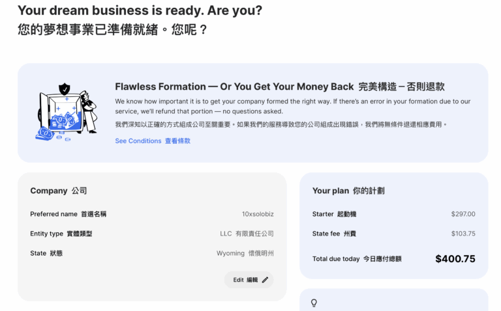Viewport: 501px width, 311px height.
Task: Click the Company card heading
Action: tap(59, 191)
